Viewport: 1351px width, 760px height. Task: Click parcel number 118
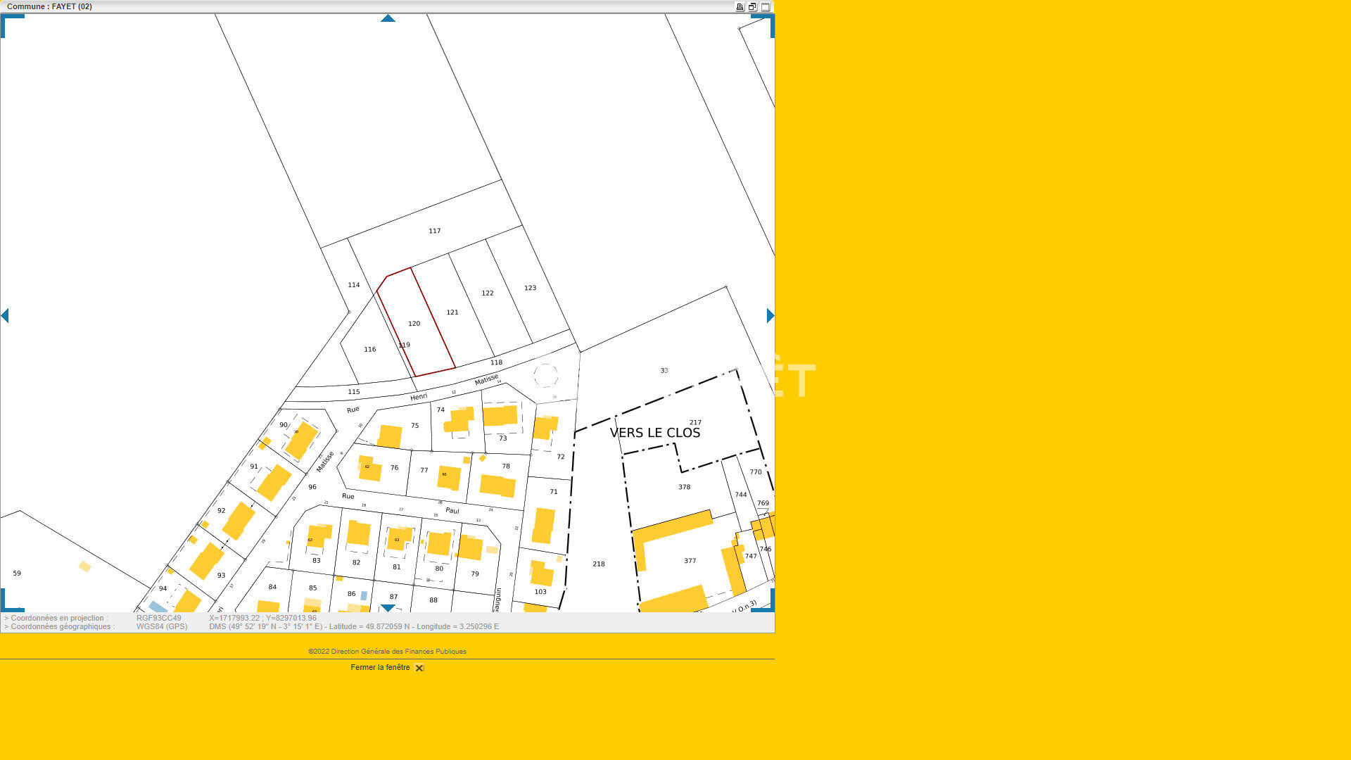(x=497, y=362)
